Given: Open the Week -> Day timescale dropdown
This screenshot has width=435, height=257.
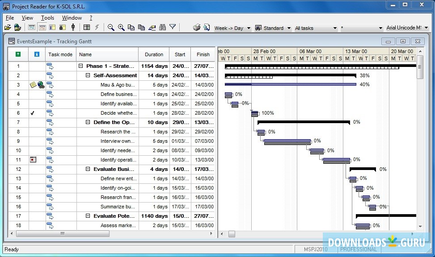Looking at the screenshot, I should coord(248,28).
